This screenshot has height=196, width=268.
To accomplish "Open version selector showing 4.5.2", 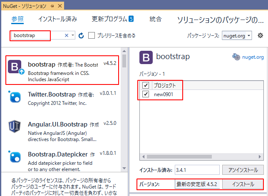I will [198, 184].
